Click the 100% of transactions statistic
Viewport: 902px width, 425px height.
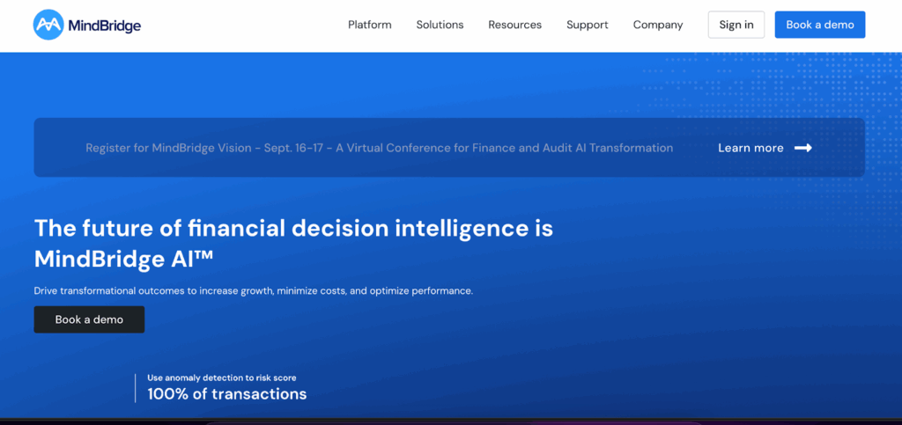[227, 394]
